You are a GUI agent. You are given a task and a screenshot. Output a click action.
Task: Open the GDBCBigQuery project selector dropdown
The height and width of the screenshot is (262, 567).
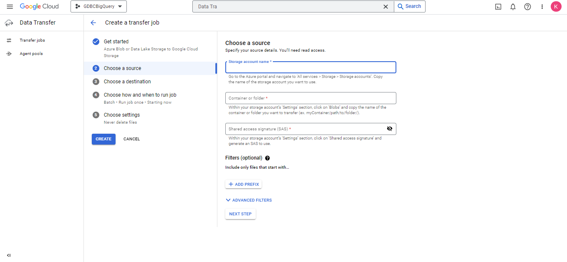98,7
